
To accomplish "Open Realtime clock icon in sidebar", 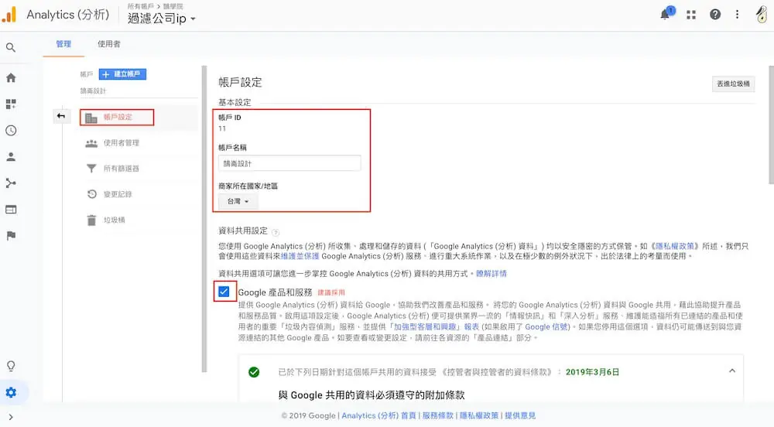I will 11,131.
